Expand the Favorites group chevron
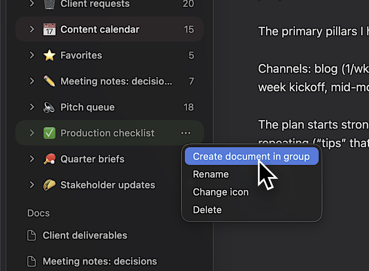 pos(32,55)
